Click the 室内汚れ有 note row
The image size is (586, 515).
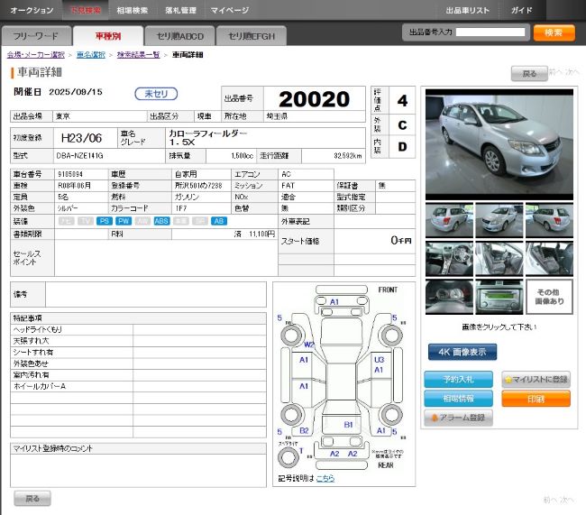pyautogui.click(x=138, y=374)
